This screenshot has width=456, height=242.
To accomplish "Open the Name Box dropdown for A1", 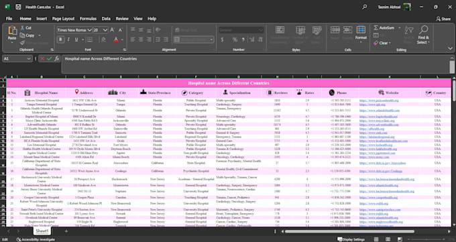I will tap(29, 58).
